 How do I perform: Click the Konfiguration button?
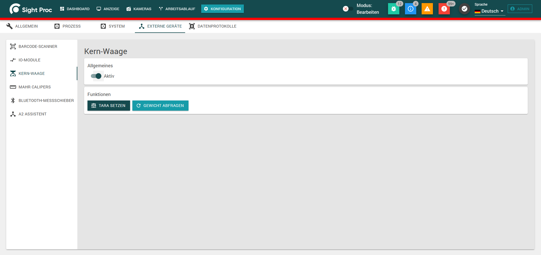pos(222,9)
